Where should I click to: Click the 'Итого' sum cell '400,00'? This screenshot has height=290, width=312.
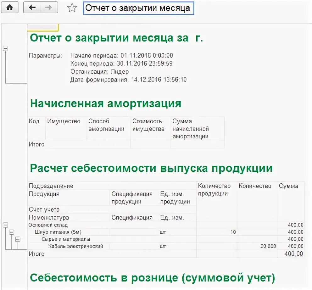coord(291,254)
